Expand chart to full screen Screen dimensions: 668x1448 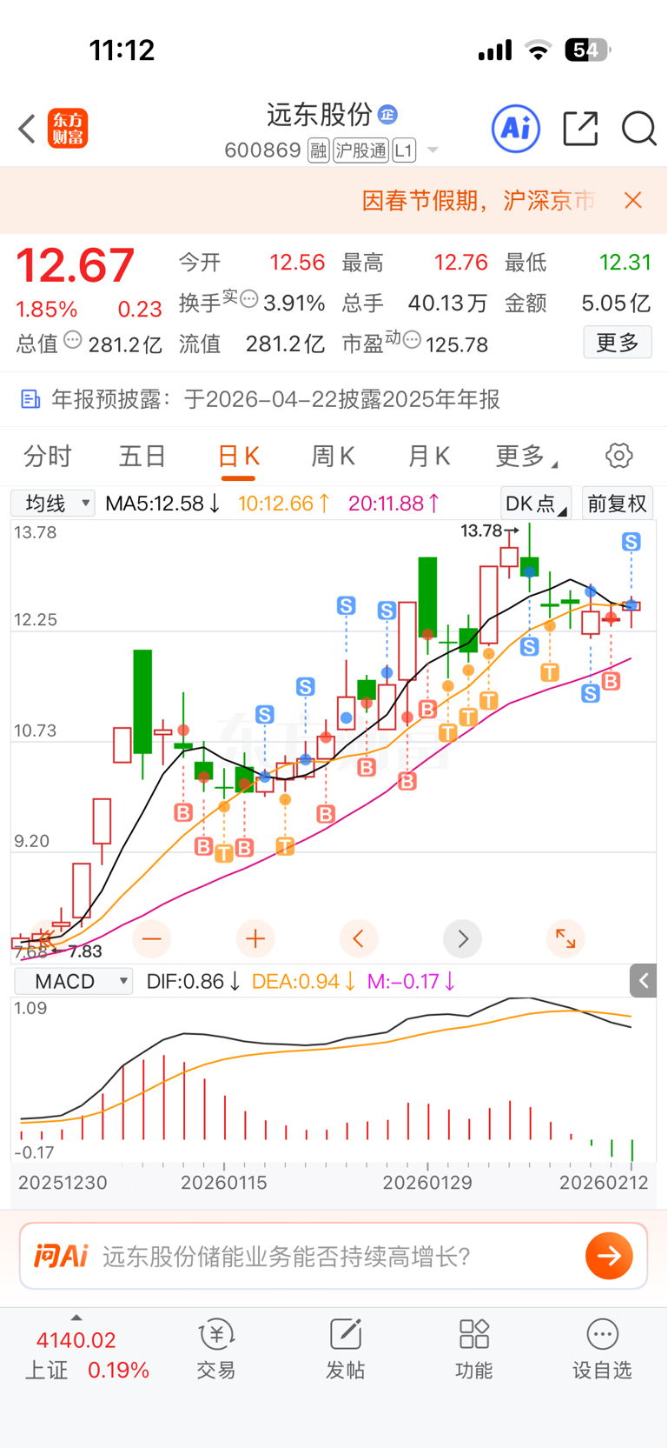click(565, 938)
